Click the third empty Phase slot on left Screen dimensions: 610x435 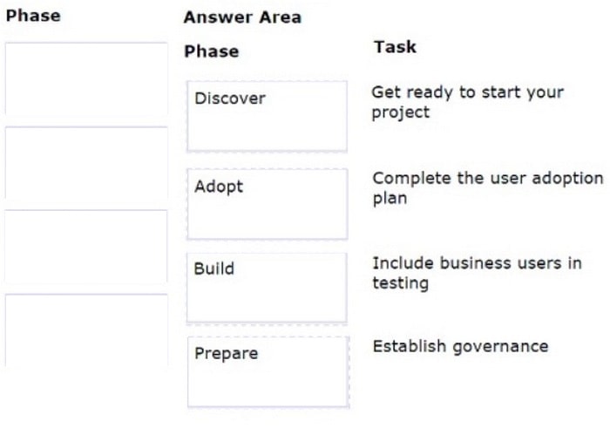(x=86, y=246)
